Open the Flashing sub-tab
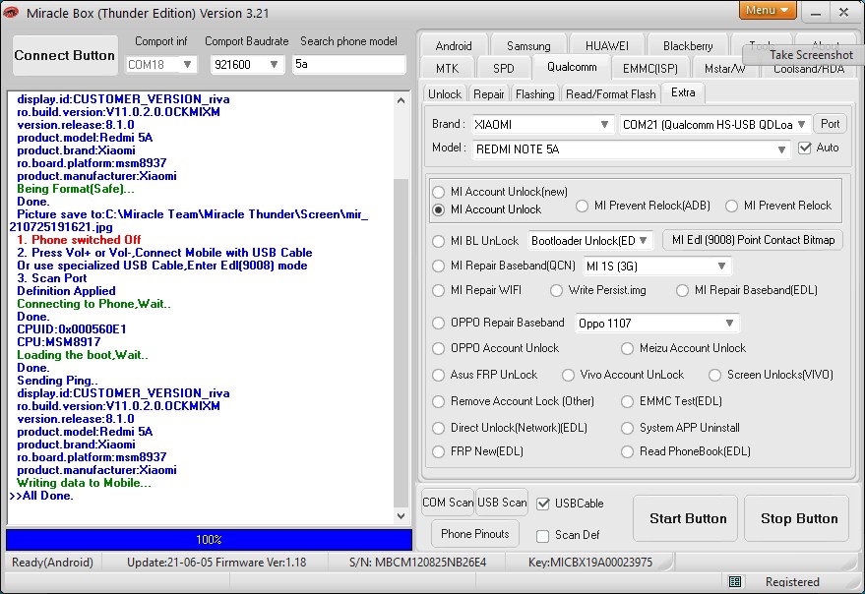The width and height of the screenshot is (865, 594). click(534, 94)
